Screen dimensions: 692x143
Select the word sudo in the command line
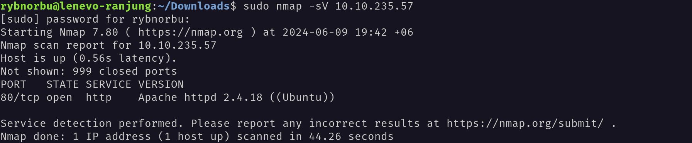click(x=256, y=6)
